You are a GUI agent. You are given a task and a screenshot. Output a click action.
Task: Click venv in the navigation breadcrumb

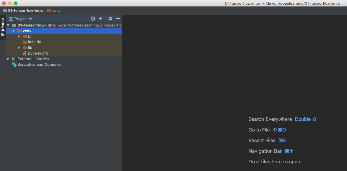[x=56, y=11]
